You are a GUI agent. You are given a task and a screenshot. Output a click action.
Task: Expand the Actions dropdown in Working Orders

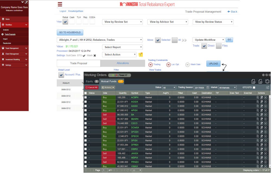[x=113, y=88]
